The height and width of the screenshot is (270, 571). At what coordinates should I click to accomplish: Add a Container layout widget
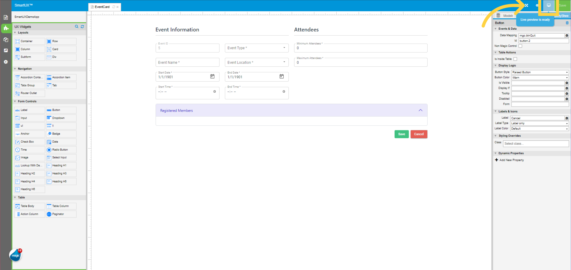pyautogui.click(x=29, y=41)
